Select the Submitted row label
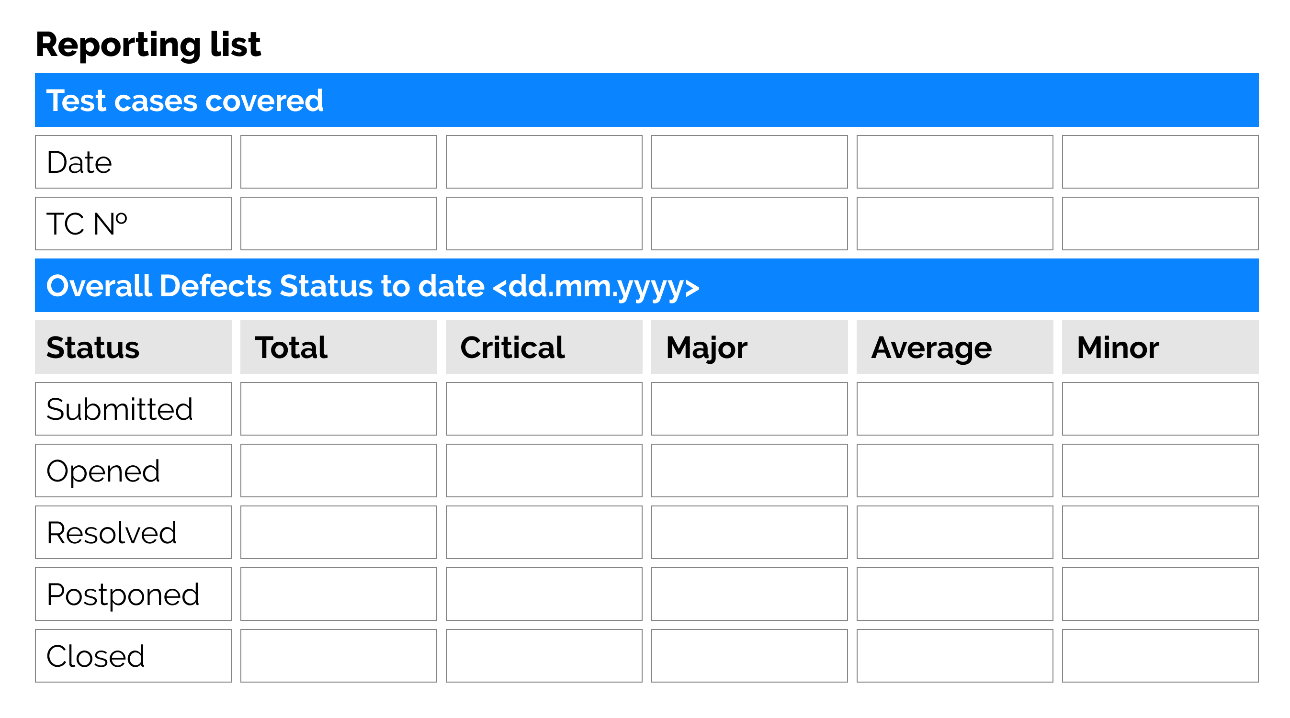The width and height of the screenshot is (1290, 718). [133, 409]
